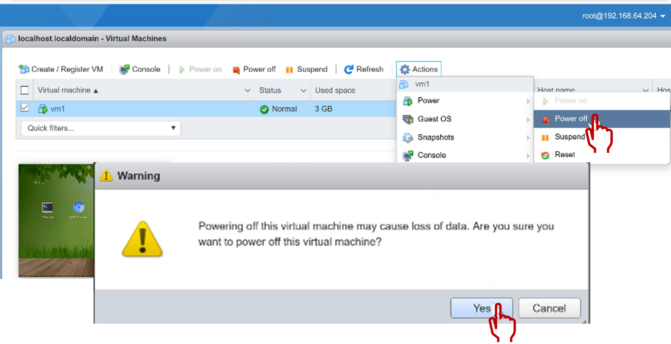
Task: Click Cancel in the Warning dialog
Action: click(549, 308)
